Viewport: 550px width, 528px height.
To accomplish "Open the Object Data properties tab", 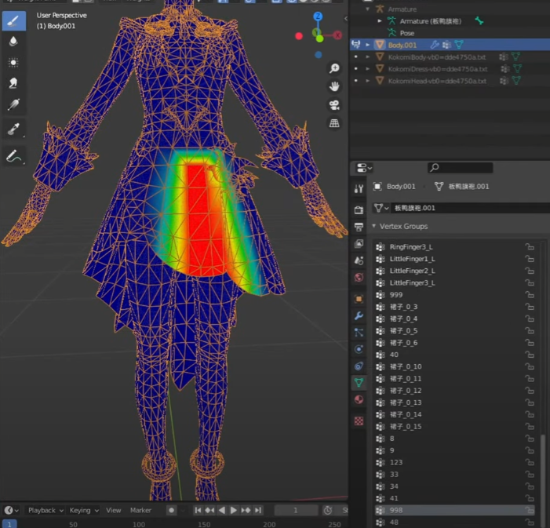I will pos(359,383).
